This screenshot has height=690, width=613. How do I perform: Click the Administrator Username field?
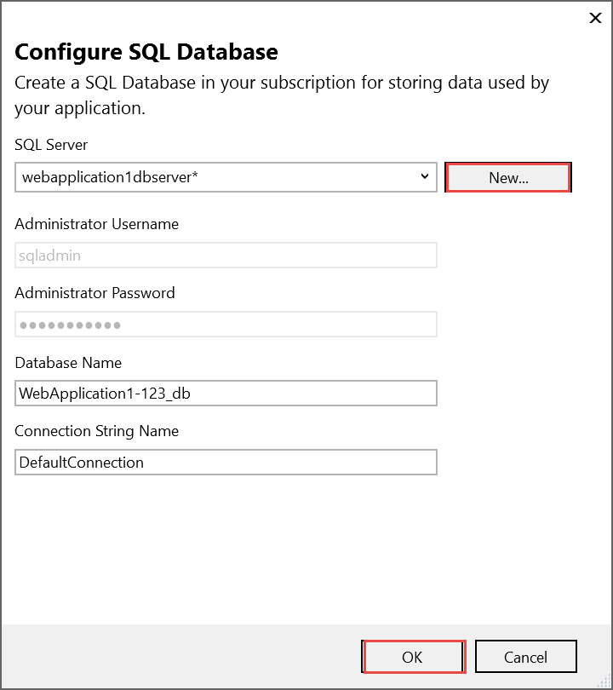pos(226,256)
